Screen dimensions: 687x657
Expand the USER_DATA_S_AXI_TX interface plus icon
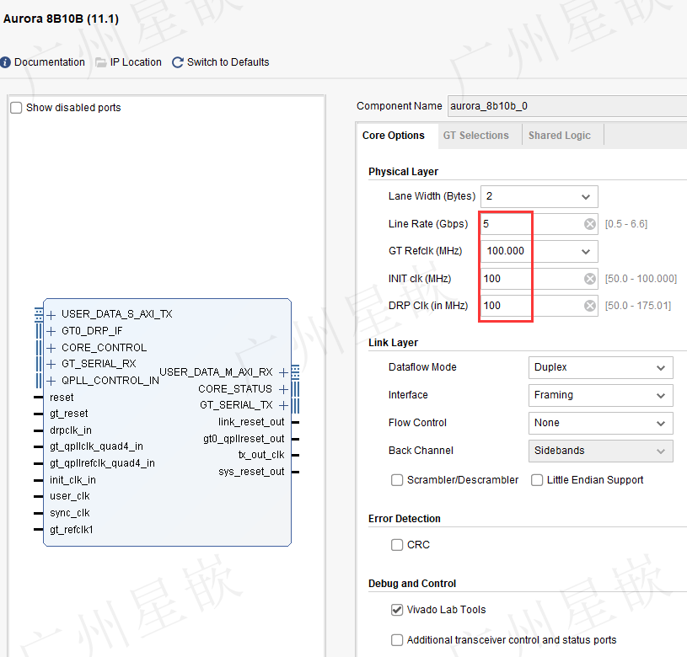click(x=51, y=315)
